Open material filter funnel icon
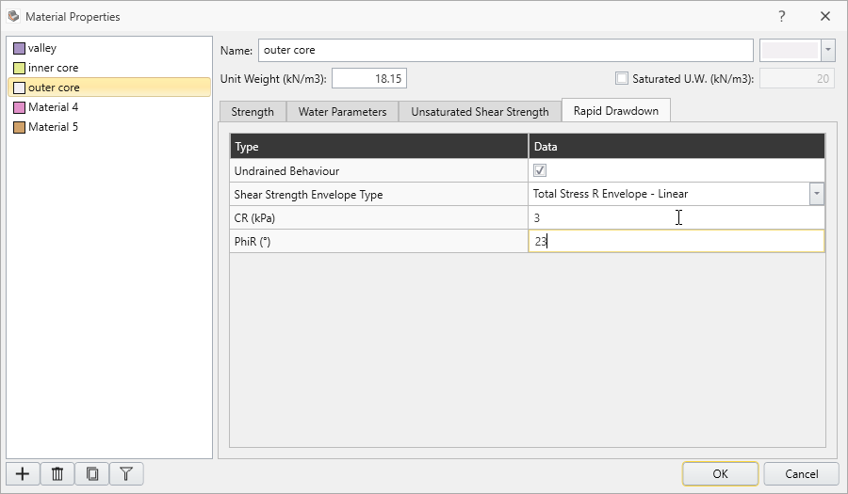 (x=126, y=474)
